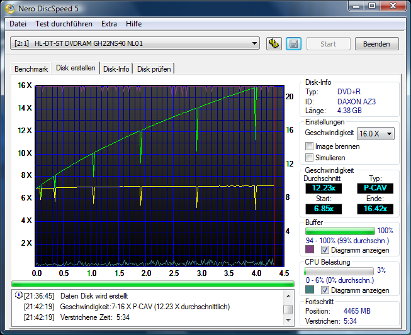Click the save floppy disk icon
The width and height of the screenshot is (411, 335).
(293, 43)
